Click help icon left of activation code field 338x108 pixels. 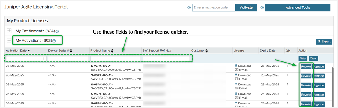[x=189, y=7]
